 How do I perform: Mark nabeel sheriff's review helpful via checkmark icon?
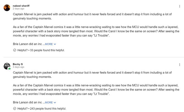coord(14,50)
